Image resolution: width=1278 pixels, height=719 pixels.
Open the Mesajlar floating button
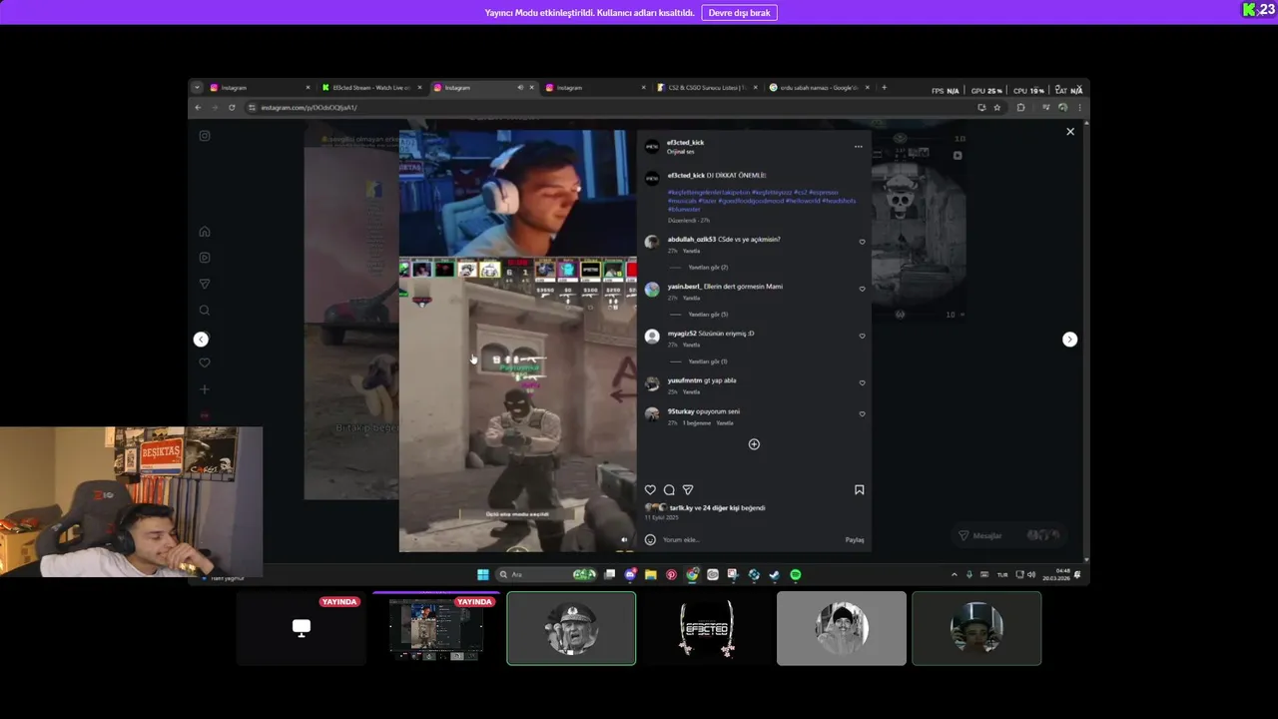coord(1008,535)
